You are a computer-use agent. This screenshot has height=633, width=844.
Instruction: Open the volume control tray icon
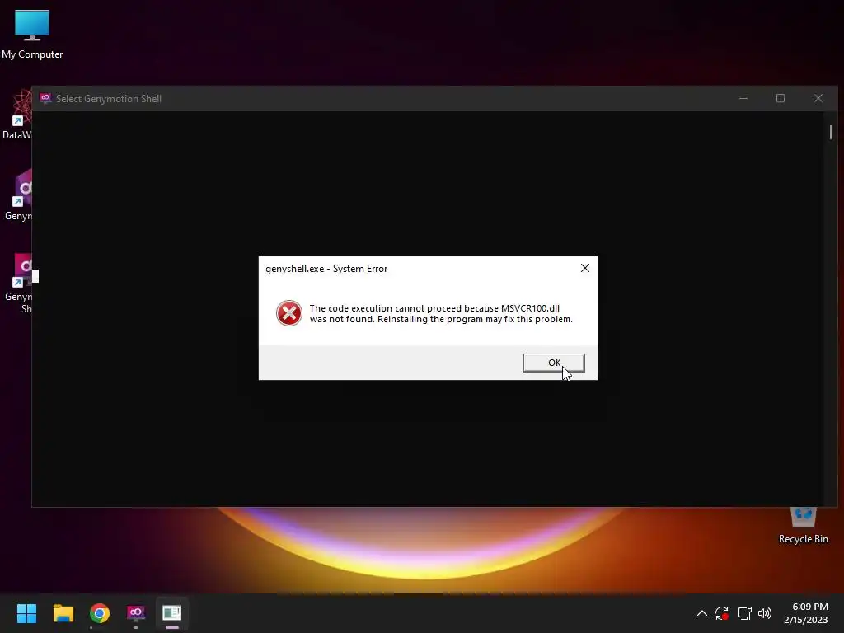[x=764, y=613]
